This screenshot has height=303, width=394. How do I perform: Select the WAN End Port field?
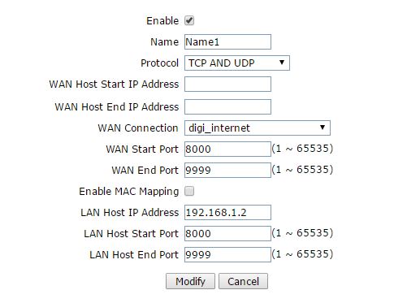[227, 170]
